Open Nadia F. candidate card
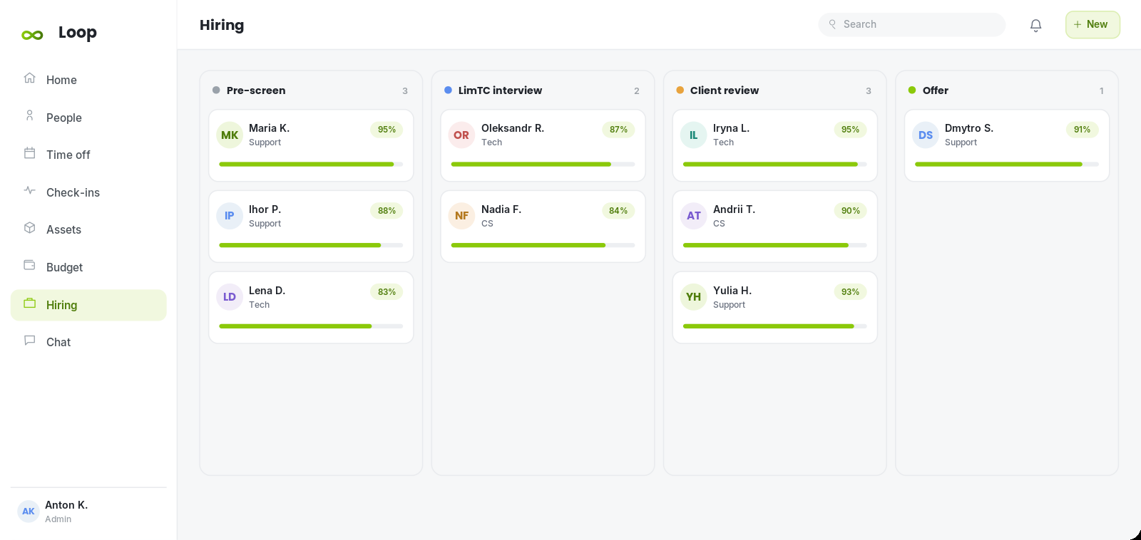Screen dimensions: 1141x540 543,227
